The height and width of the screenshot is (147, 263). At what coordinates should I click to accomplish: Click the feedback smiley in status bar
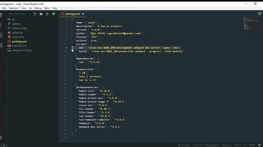click(259, 145)
